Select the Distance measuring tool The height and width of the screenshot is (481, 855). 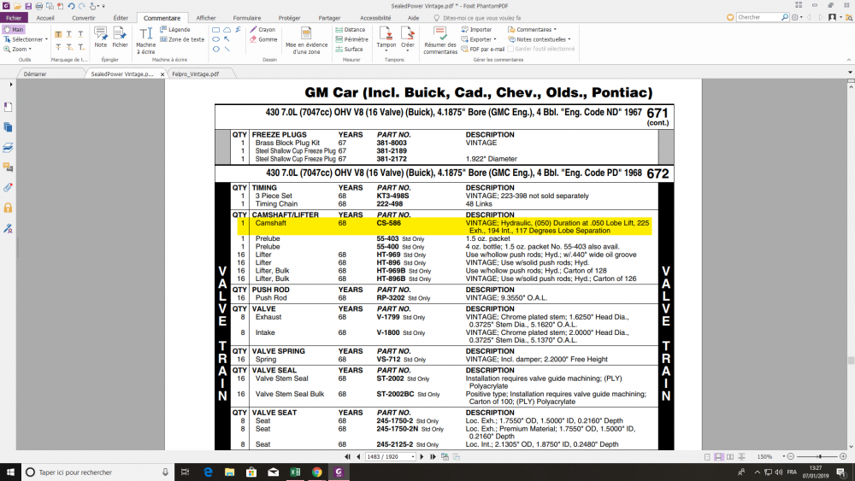tap(350, 29)
